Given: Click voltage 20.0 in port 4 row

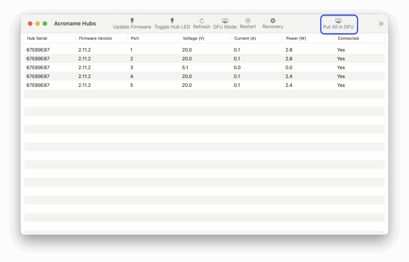Looking at the screenshot, I should coord(187,76).
